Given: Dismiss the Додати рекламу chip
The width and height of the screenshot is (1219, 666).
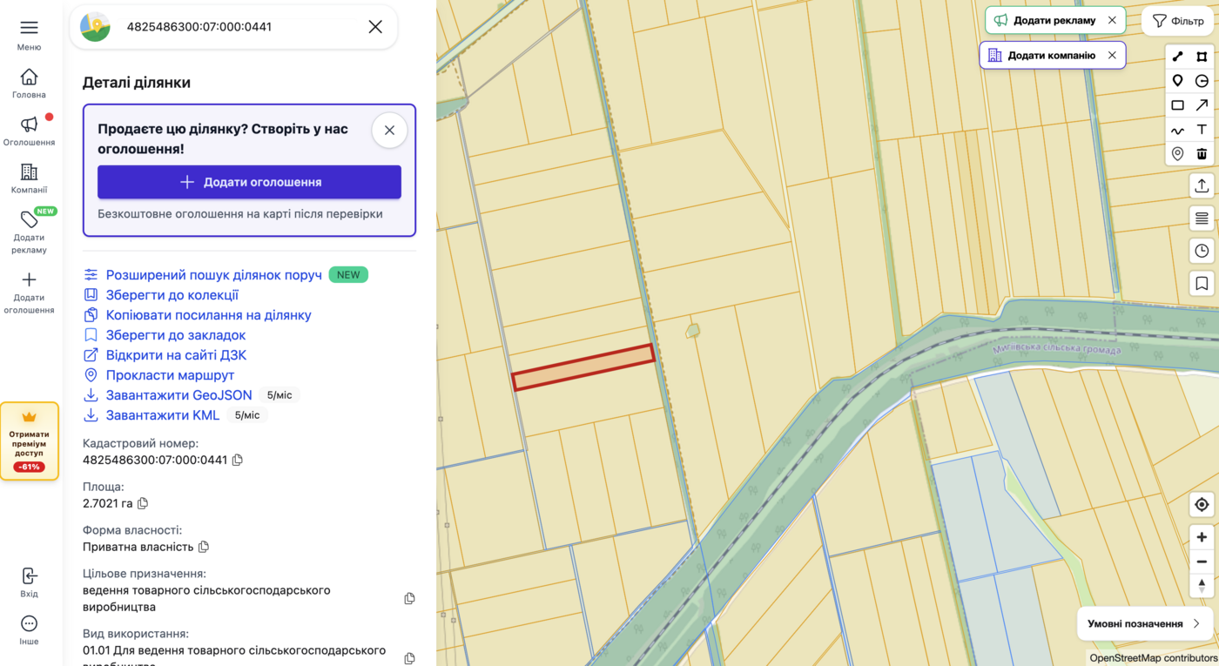Looking at the screenshot, I should pos(1112,20).
